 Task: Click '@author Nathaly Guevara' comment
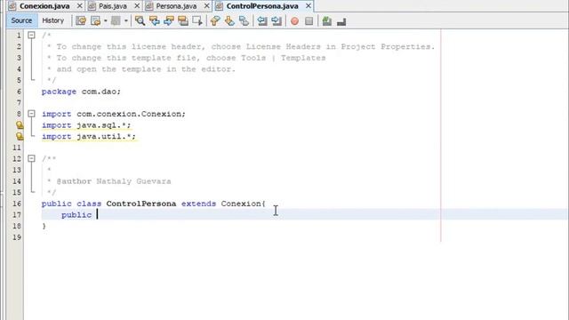coord(114,181)
